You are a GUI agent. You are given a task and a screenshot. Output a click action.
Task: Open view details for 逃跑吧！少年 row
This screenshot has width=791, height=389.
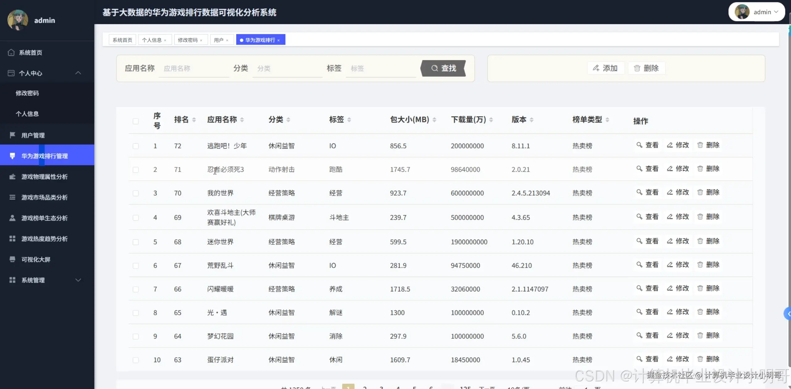pyautogui.click(x=648, y=145)
